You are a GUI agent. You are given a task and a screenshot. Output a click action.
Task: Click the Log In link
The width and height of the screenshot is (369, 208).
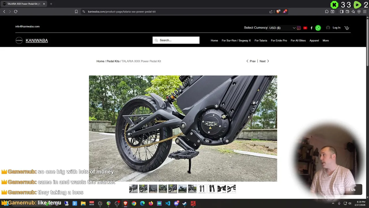point(336,28)
